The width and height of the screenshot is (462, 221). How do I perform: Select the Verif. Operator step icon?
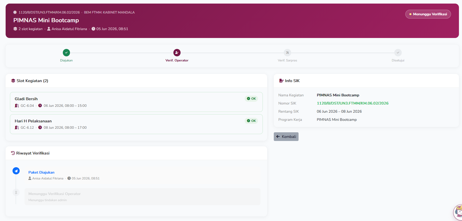coord(177,53)
